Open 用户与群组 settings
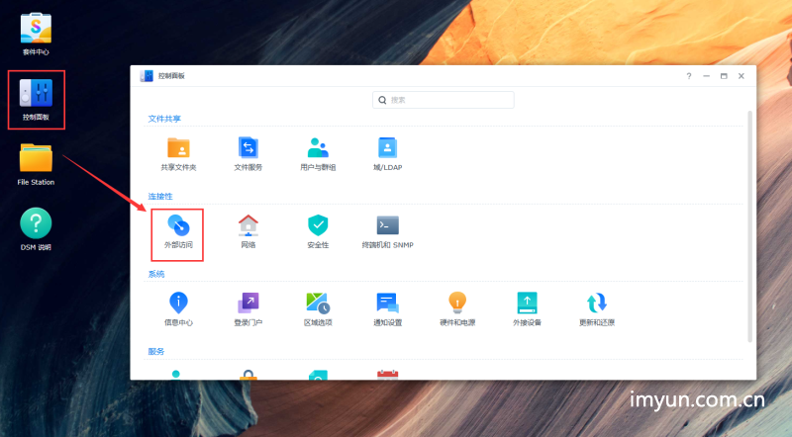792x437 pixels. 318,154
